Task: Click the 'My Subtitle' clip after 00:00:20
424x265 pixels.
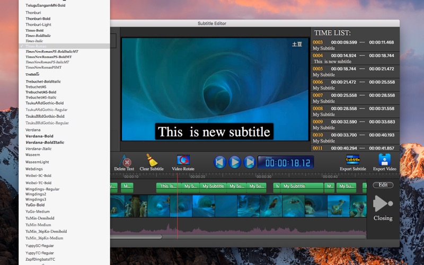Action: (213, 188)
